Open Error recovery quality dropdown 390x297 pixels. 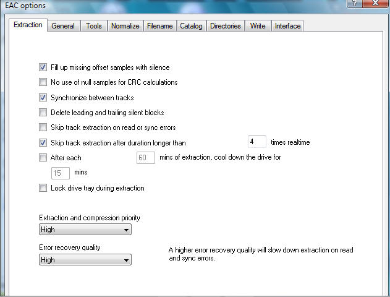coord(85,260)
